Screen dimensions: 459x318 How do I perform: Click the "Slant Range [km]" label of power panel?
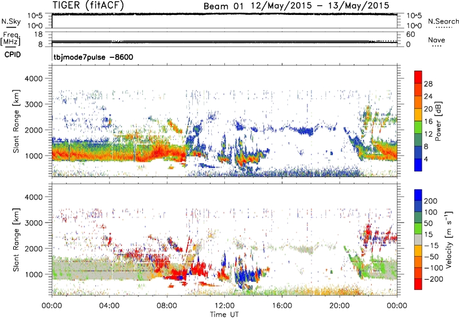click(16, 121)
